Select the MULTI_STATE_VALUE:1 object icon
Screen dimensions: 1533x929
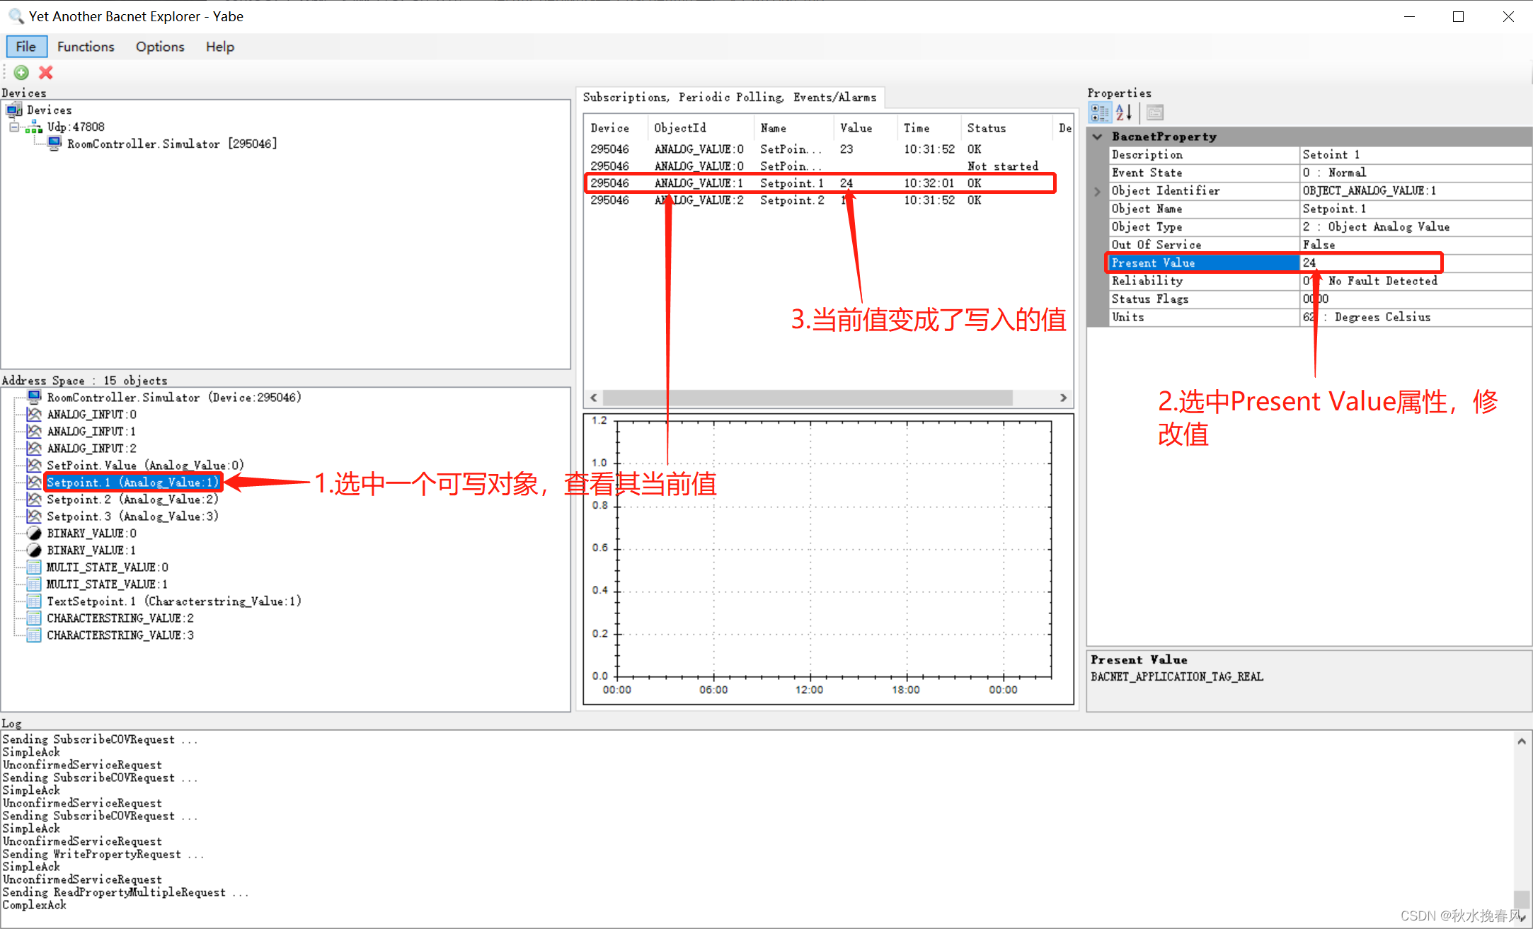[33, 584]
